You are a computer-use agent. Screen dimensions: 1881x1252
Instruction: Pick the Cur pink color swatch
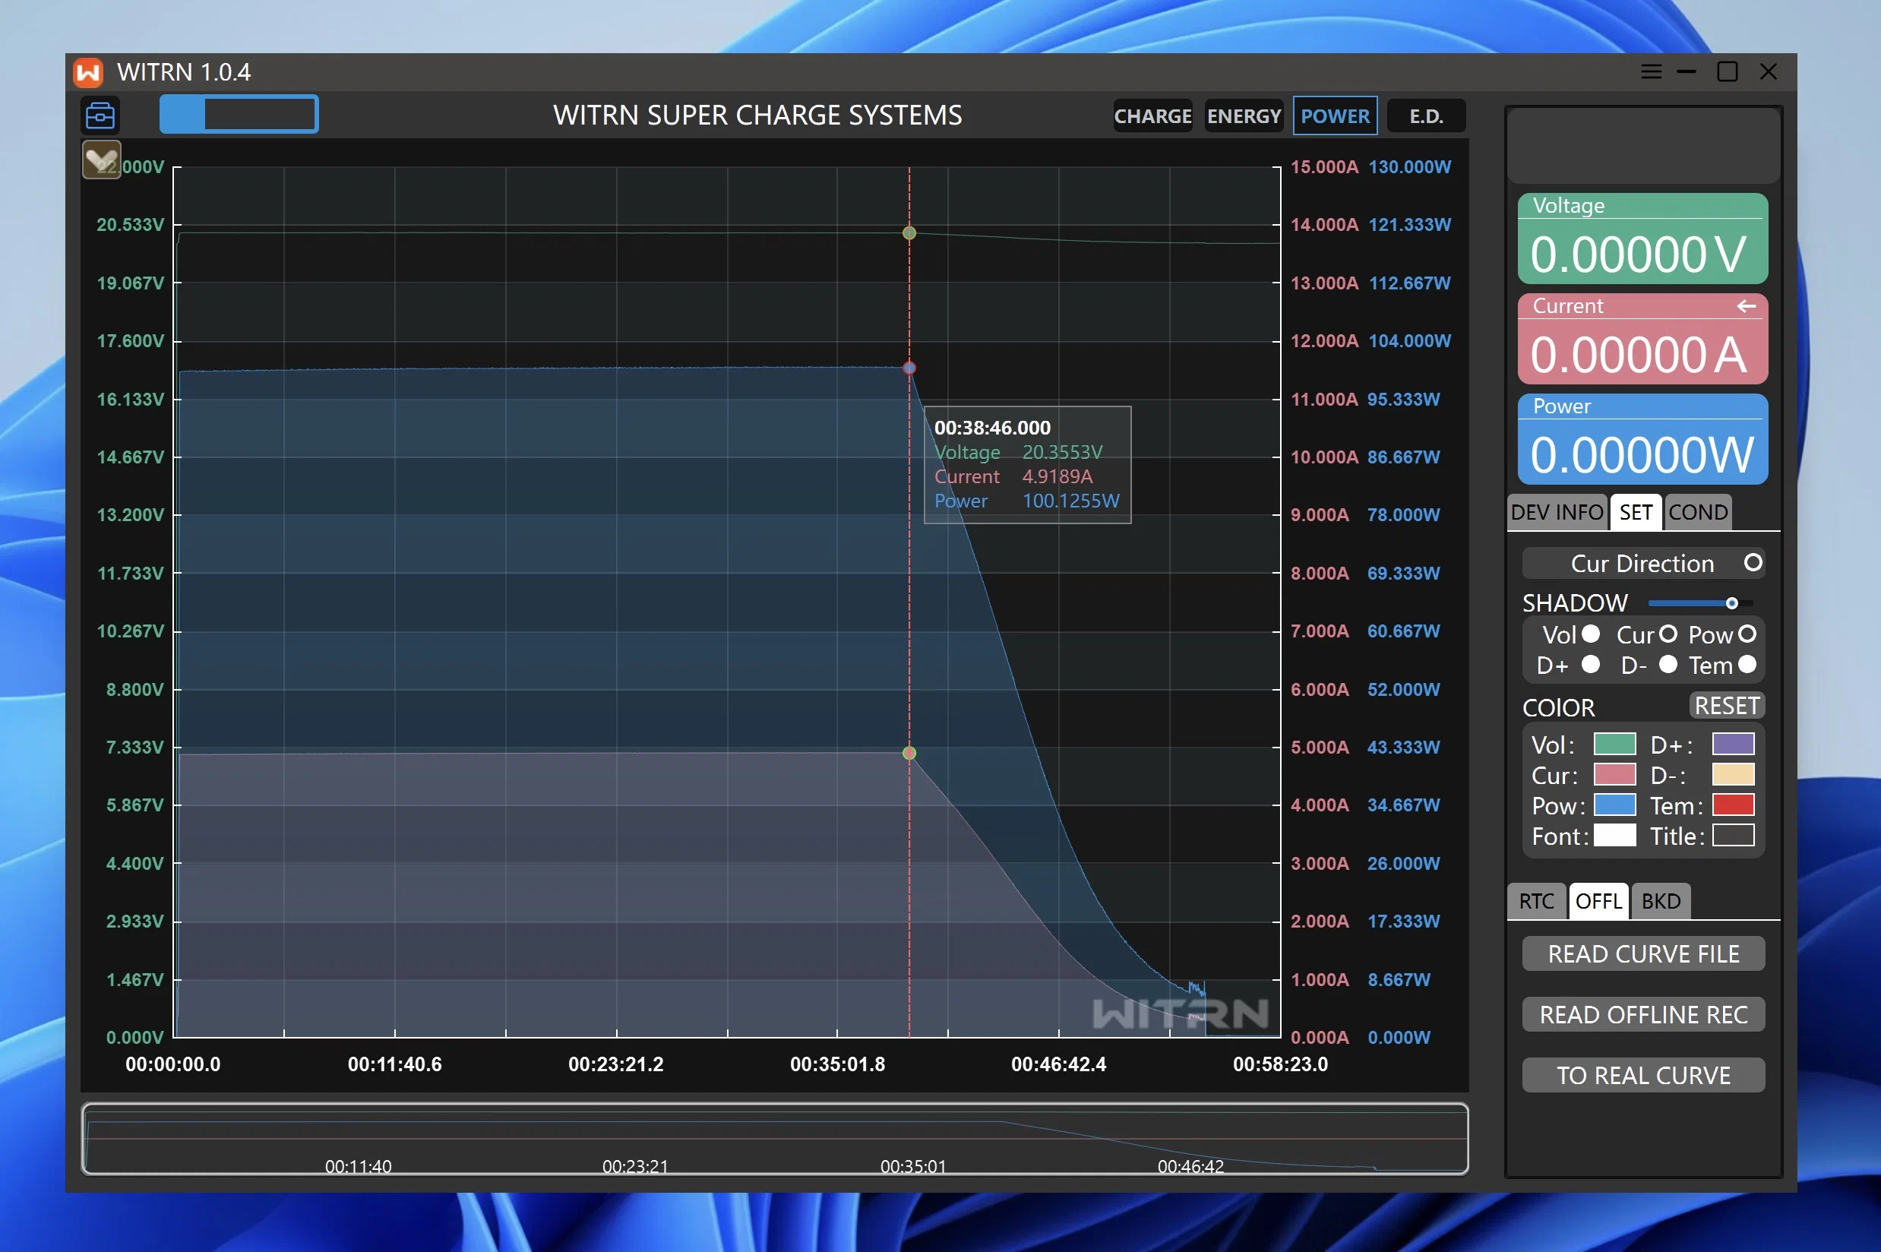[x=1614, y=774]
